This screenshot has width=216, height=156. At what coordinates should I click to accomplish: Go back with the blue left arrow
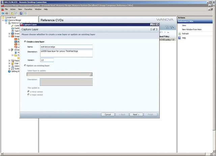tap(3, 13)
